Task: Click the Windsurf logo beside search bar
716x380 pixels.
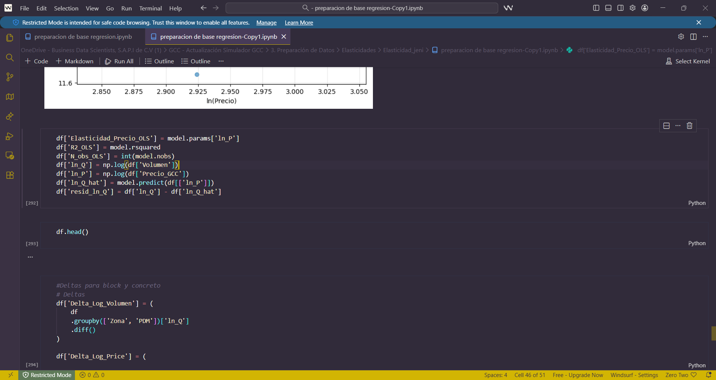Action: (x=508, y=8)
